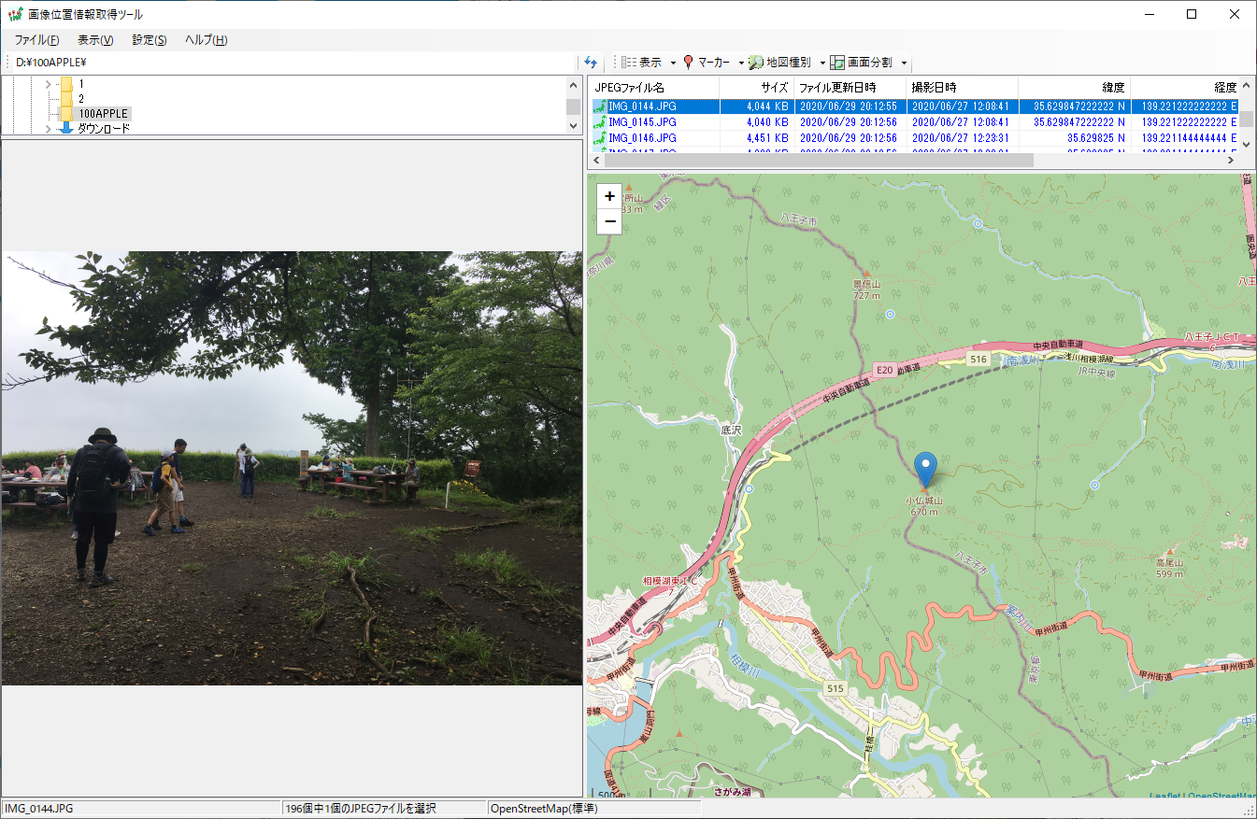
Task: Select the ダウンロード folder in the tree
Action: click(x=104, y=128)
